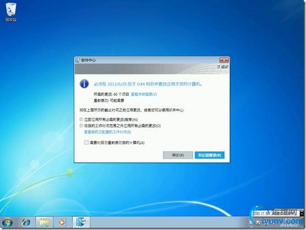This screenshot has height=230, width=306.
Task: Open 查看详细信息(V) link
Action: pyautogui.click(x=144, y=94)
